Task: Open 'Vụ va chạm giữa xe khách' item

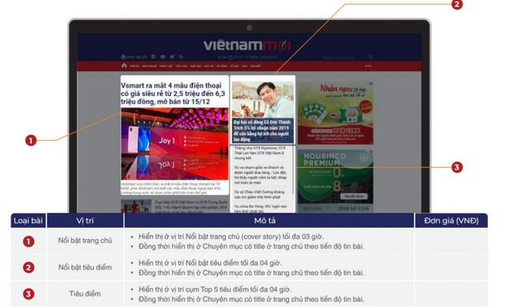Action: pos(260,175)
